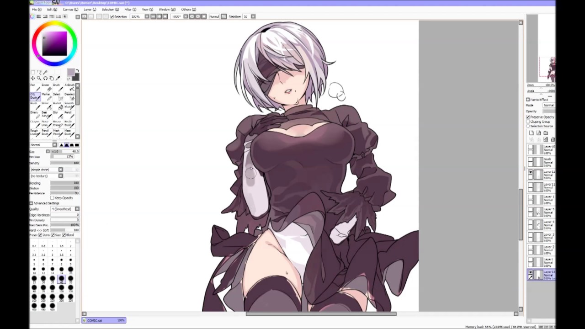Choose the Binary pen tool
This screenshot has height=329, width=585.
(x=34, y=115)
